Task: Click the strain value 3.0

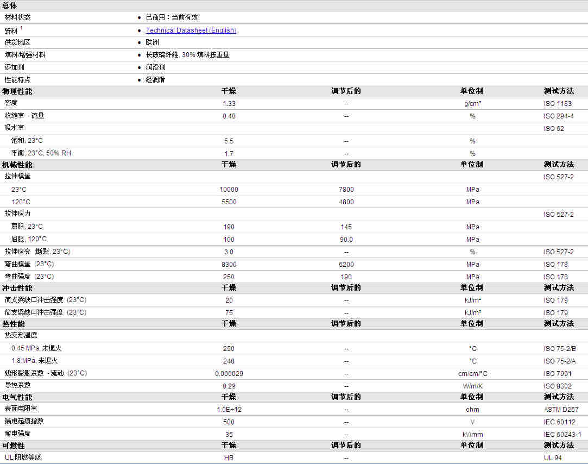Action: (x=229, y=252)
